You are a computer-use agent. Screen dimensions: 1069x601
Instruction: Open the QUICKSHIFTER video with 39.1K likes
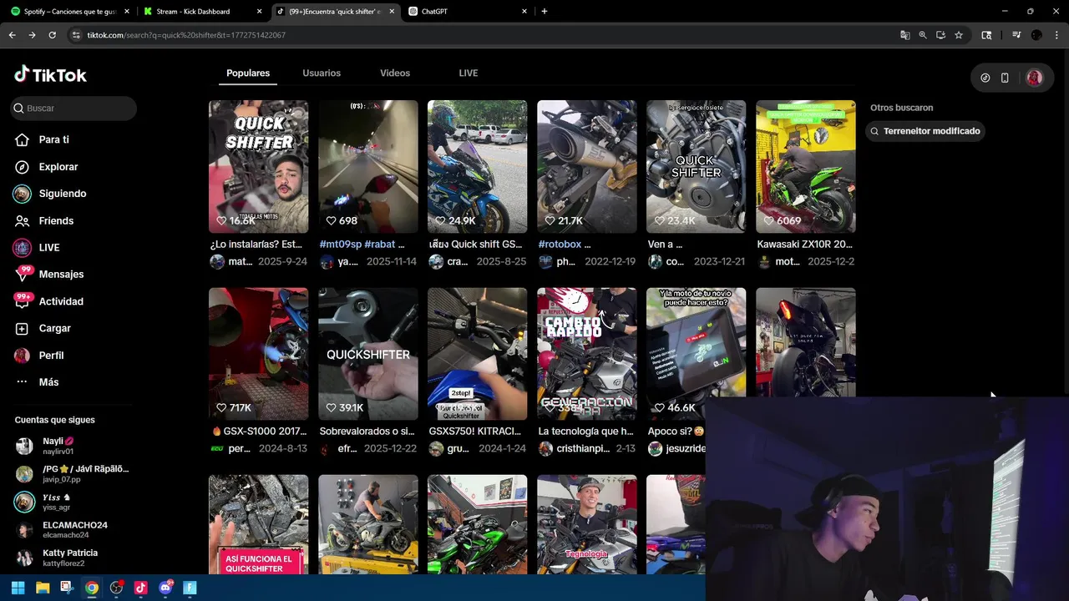tap(367, 354)
